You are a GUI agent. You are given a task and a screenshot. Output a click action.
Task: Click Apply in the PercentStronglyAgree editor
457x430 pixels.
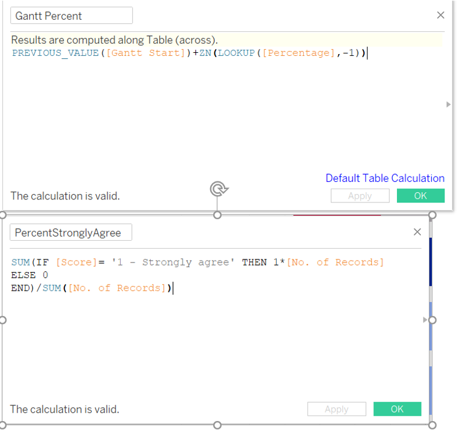click(336, 409)
